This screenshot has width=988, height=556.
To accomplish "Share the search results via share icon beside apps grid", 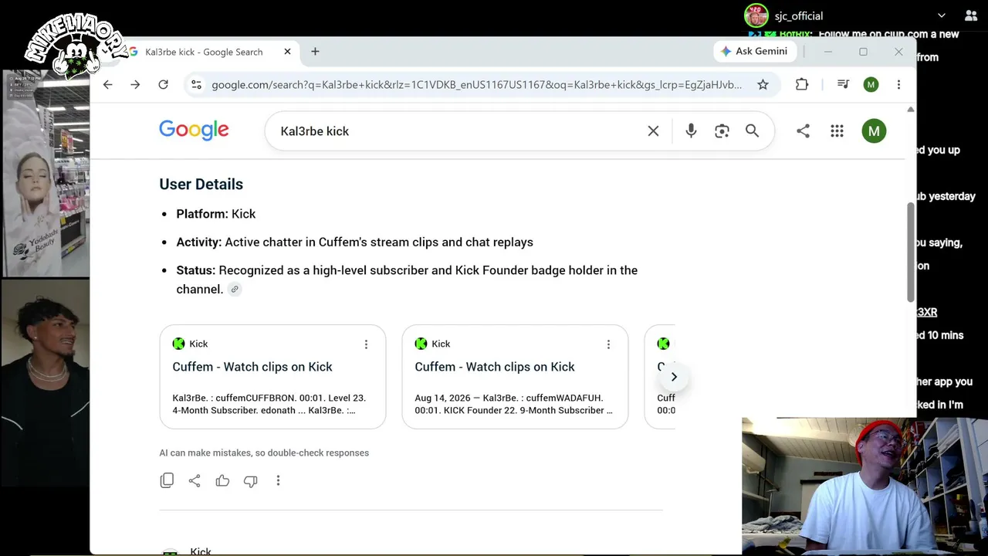I will point(803,131).
